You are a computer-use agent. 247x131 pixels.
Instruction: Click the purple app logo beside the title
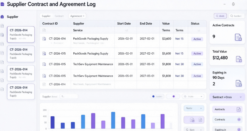click(x=2, y=4)
